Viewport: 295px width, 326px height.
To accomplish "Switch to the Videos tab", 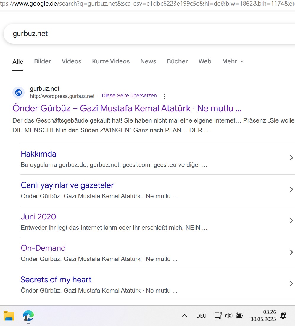I will coord(72,61).
